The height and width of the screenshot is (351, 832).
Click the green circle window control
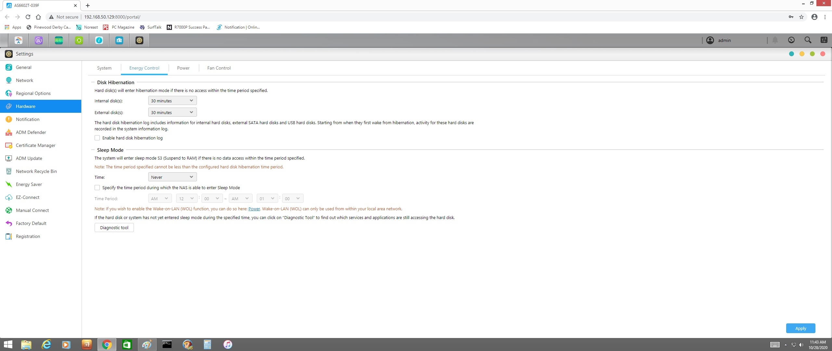click(812, 54)
